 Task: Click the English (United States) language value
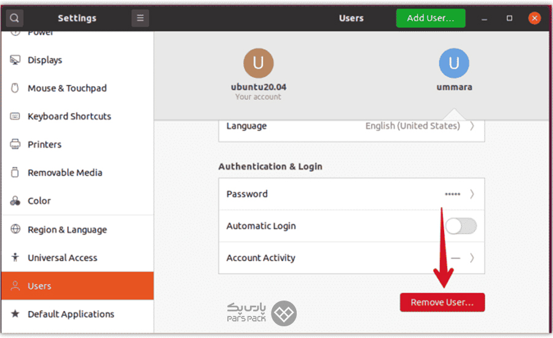coord(413,126)
